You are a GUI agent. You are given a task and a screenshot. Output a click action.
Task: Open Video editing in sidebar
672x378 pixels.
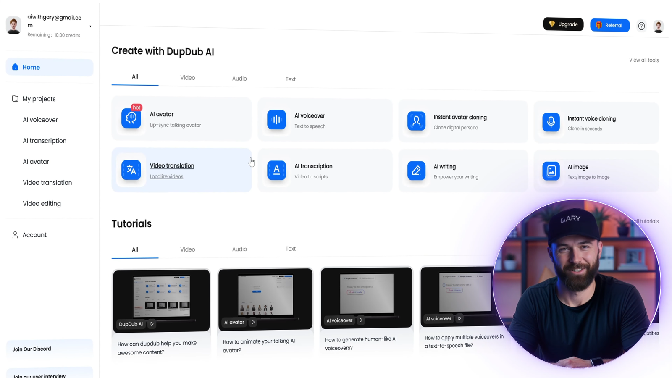pyautogui.click(x=42, y=204)
